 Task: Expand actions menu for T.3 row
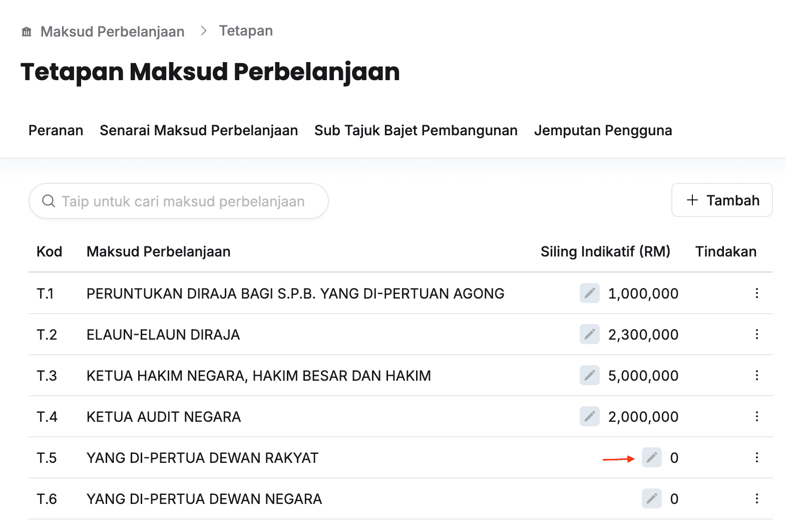pyautogui.click(x=756, y=375)
